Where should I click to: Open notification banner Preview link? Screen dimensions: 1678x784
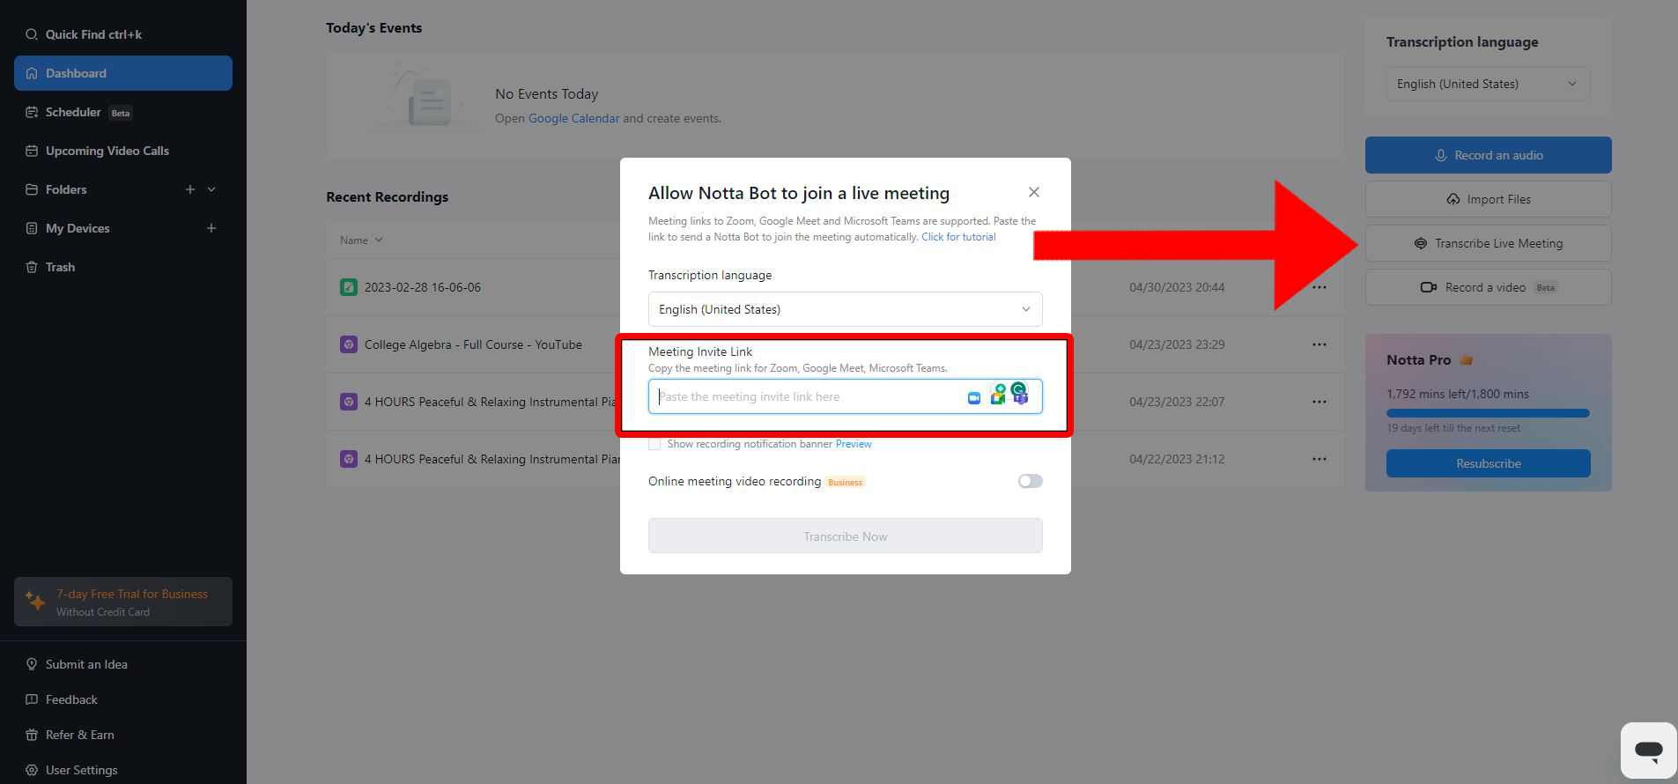854,444
